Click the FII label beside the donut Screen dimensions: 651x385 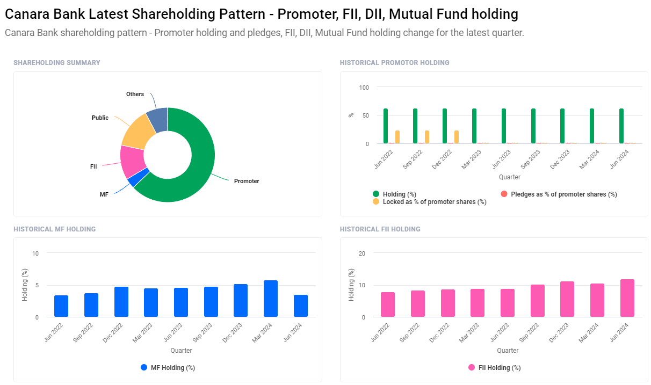[93, 167]
